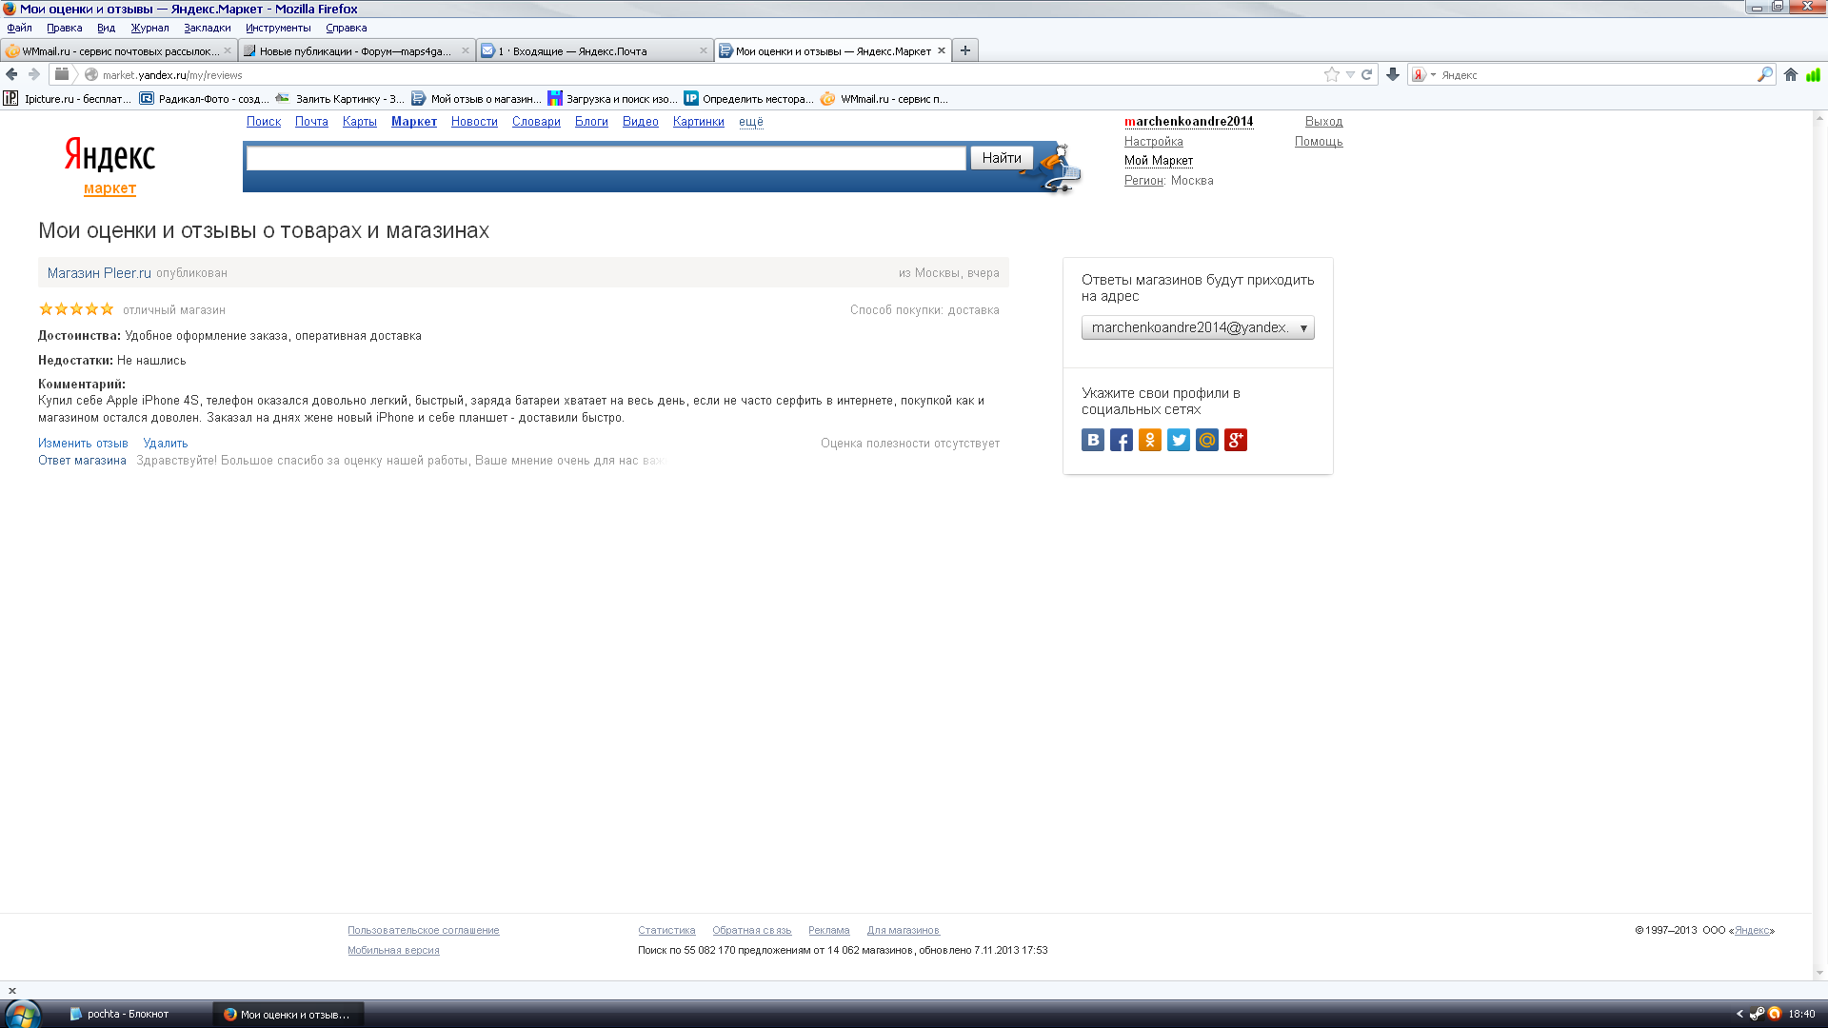
Task: Open the URL bar history dropdown arrow
Action: [x=1349, y=74]
